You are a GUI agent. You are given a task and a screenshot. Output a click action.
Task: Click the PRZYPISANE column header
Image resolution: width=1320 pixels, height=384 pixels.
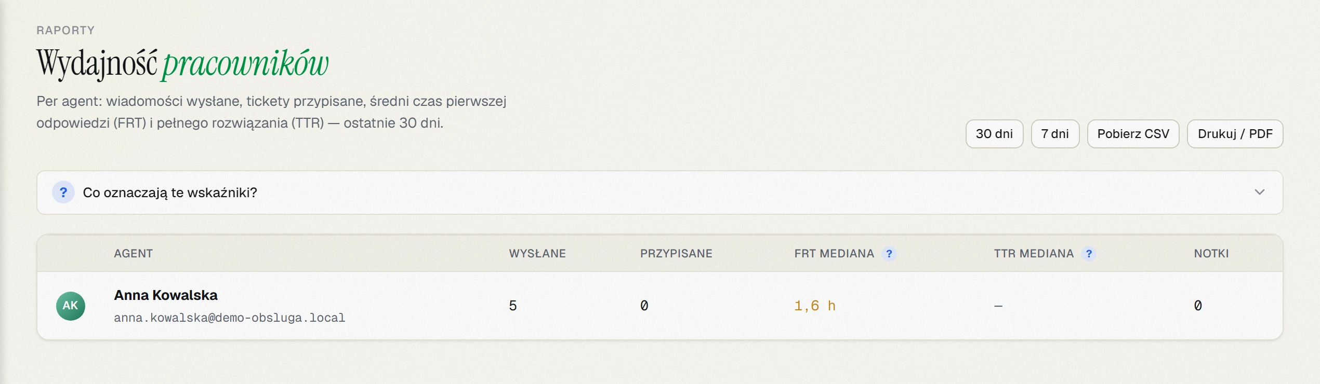click(676, 254)
